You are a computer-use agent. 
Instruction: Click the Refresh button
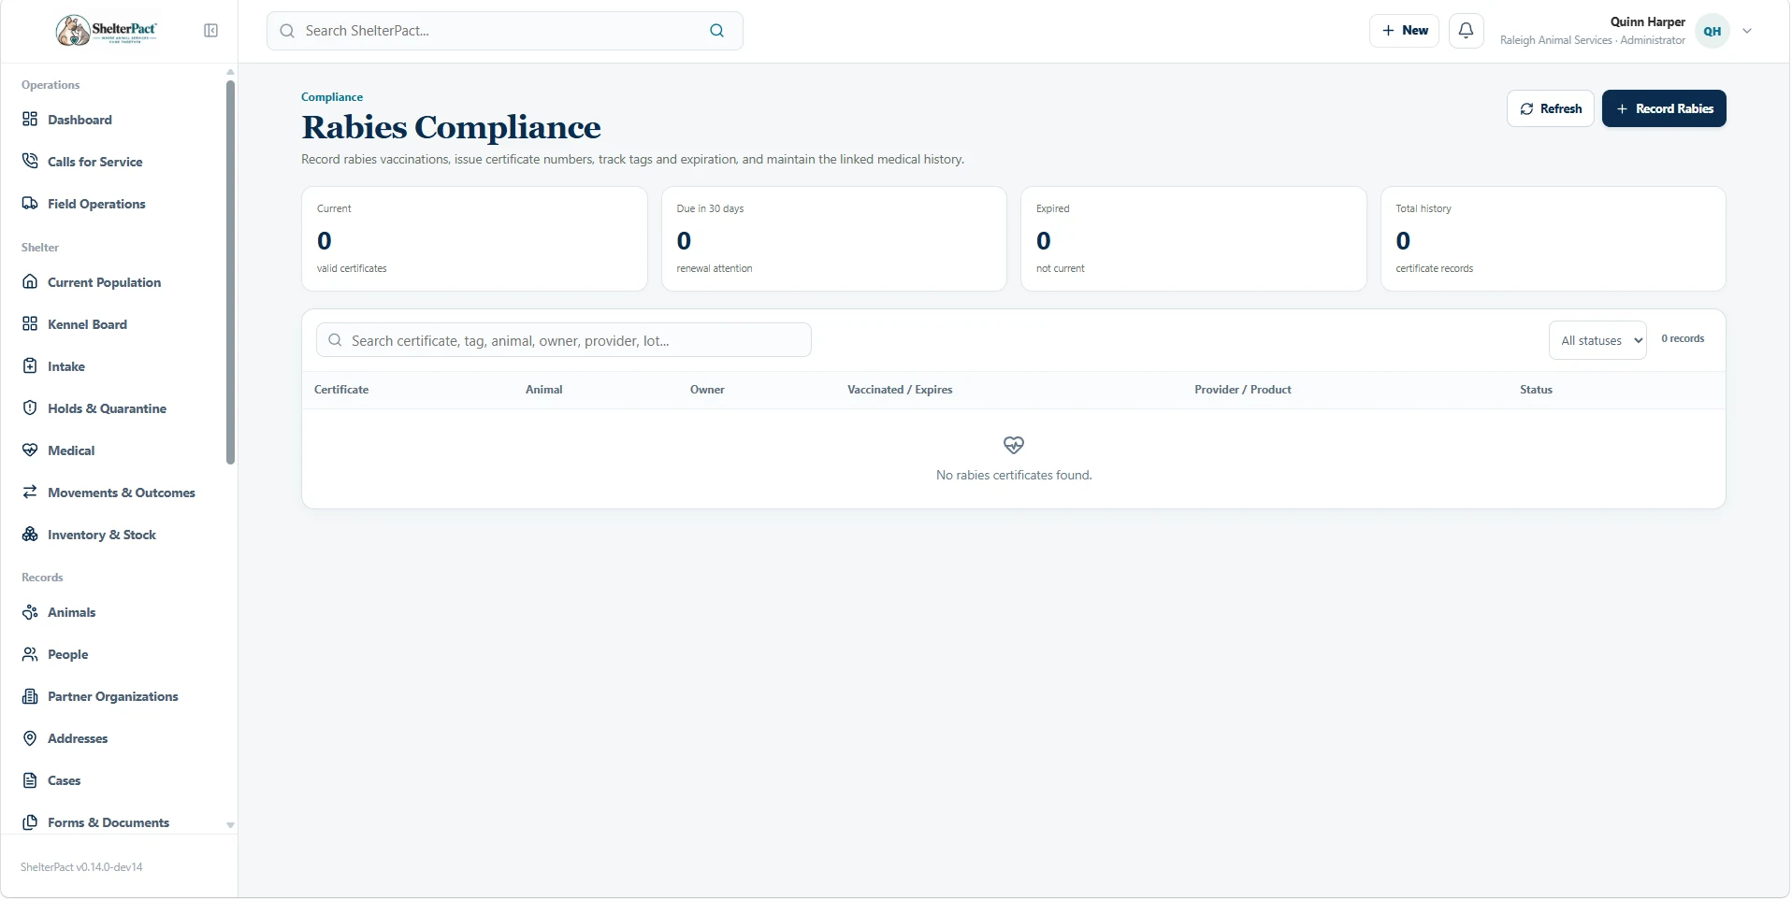pos(1551,108)
